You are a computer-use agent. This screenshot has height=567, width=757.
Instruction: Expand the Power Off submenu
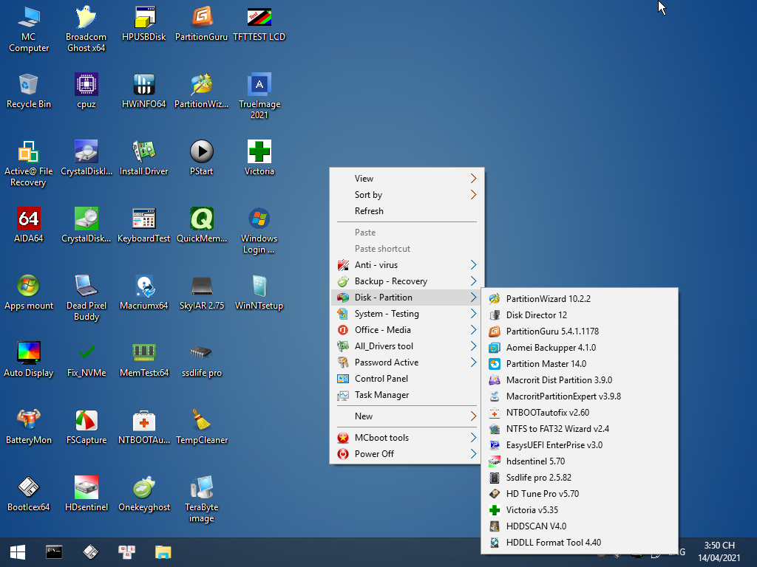pos(407,454)
